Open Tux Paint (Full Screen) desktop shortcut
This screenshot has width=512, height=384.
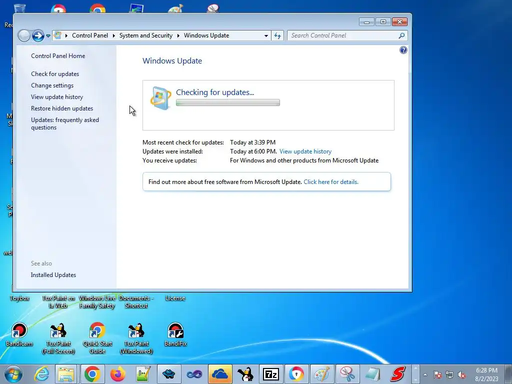coord(58,338)
